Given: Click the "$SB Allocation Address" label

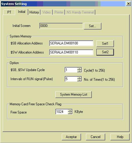Looking at the screenshot, I should (27, 43).
